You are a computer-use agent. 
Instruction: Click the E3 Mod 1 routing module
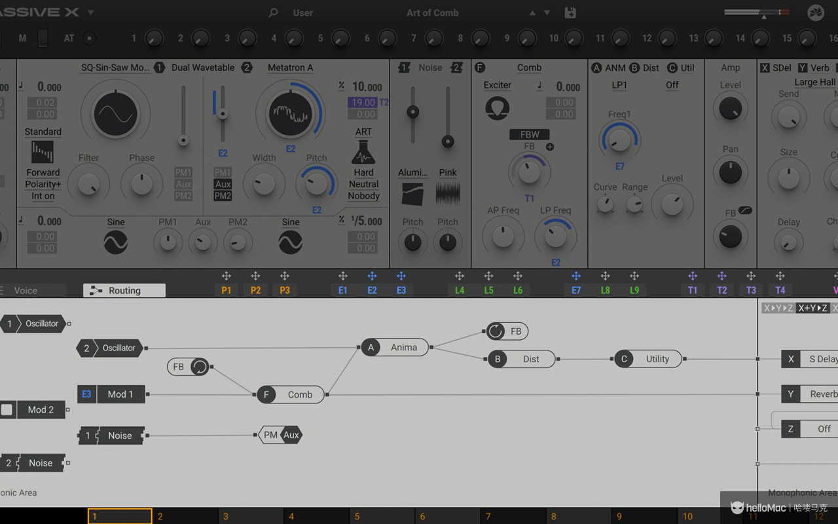click(112, 394)
